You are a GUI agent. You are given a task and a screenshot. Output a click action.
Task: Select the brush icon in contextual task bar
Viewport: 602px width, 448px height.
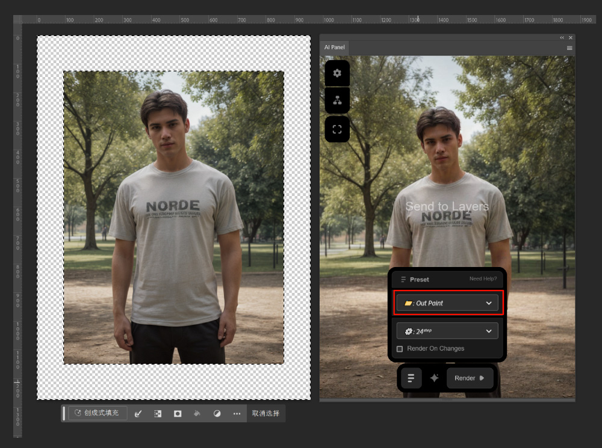pyautogui.click(x=138, y=414)
